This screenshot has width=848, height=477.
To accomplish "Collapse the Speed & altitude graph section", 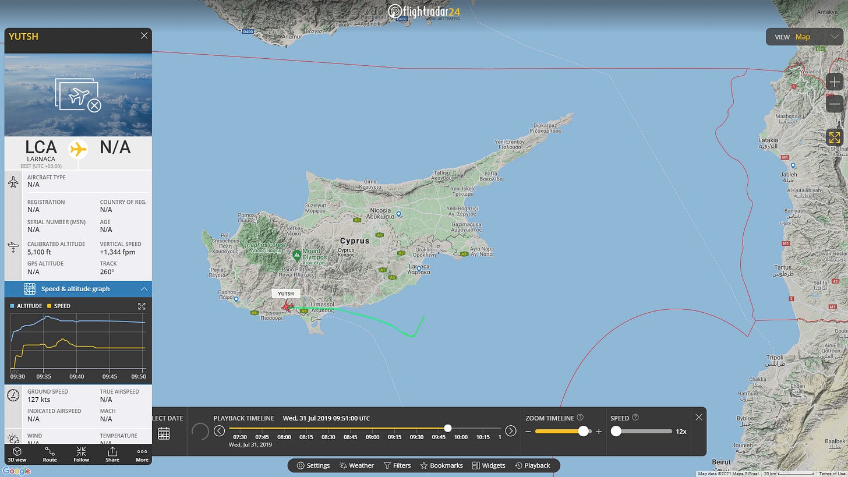I will click(144, 289).
